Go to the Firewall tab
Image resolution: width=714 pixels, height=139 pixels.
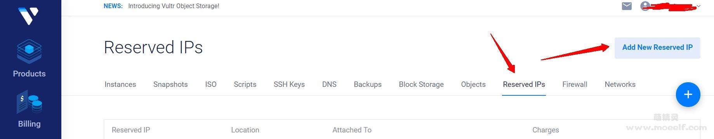click(575, 85)
